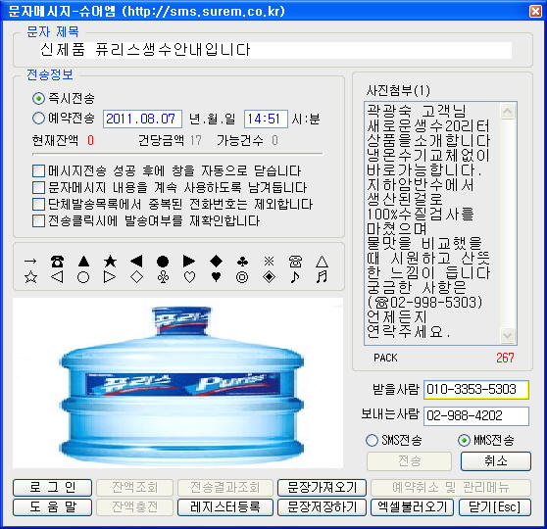Insert the black telephone symbol ☎
This screenshot has width=547, height=529.
point(57,261)
